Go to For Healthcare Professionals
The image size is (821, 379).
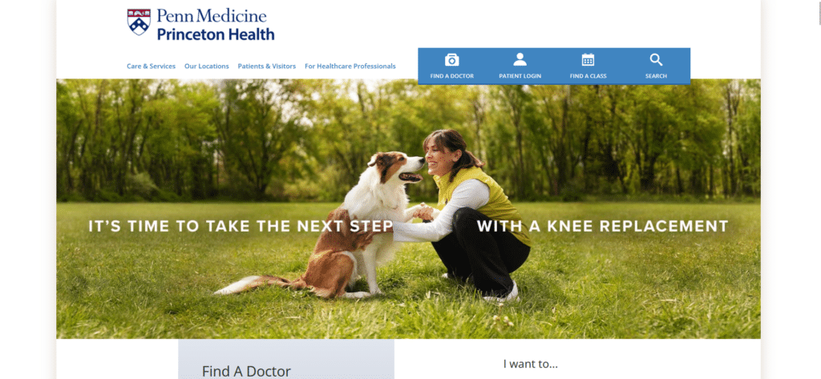tap(350, 67)
